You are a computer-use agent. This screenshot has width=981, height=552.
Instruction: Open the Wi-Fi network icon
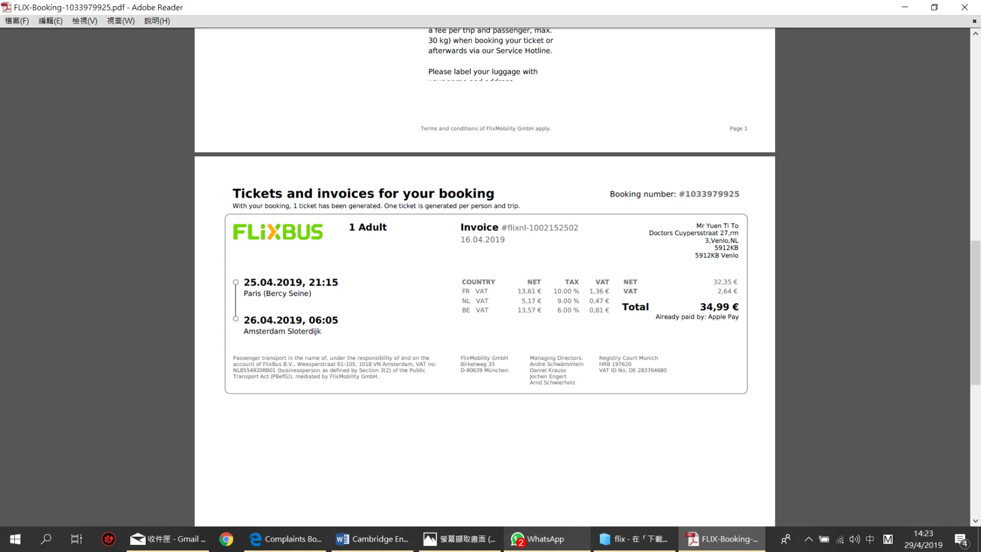tap(840, 539)
